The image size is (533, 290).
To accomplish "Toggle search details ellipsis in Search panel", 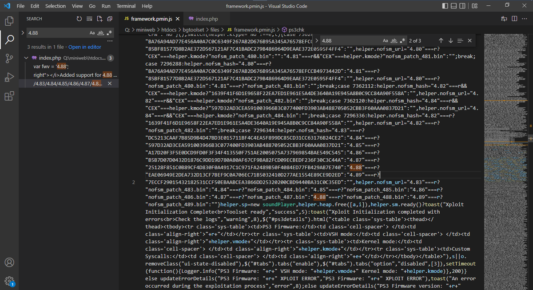I will (110, 42).
